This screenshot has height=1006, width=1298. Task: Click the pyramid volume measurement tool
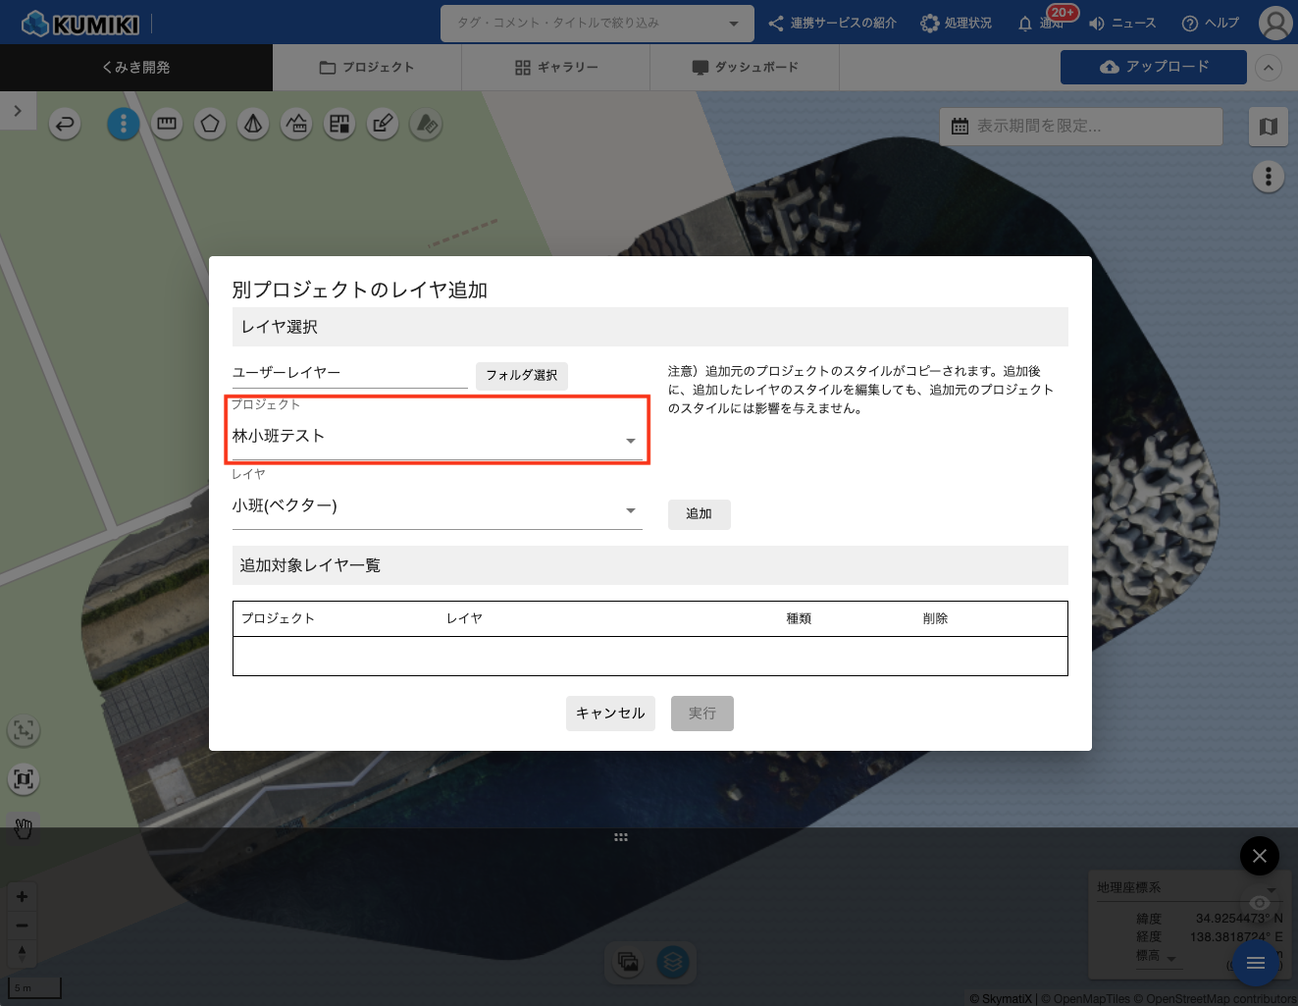[253, 124]
